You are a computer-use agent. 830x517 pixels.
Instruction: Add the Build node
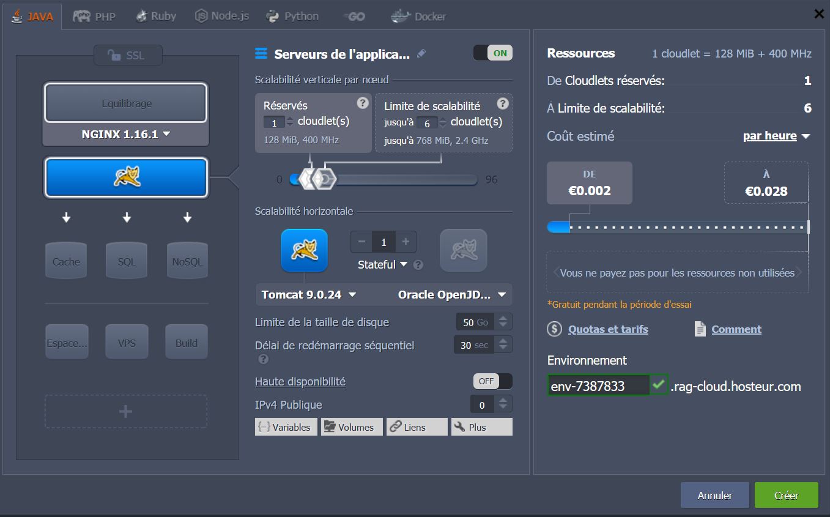point(187,343)
